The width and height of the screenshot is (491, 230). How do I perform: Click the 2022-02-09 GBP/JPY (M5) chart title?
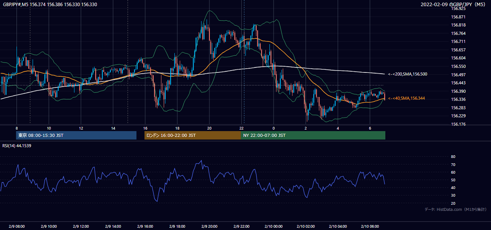[x=454, y=5]
